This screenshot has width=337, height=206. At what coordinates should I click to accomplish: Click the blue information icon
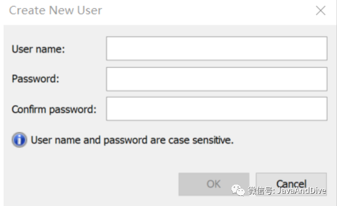[19, 140]
